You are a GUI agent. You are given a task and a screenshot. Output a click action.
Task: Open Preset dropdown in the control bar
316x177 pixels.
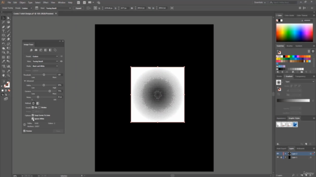(x=27, y=8)
